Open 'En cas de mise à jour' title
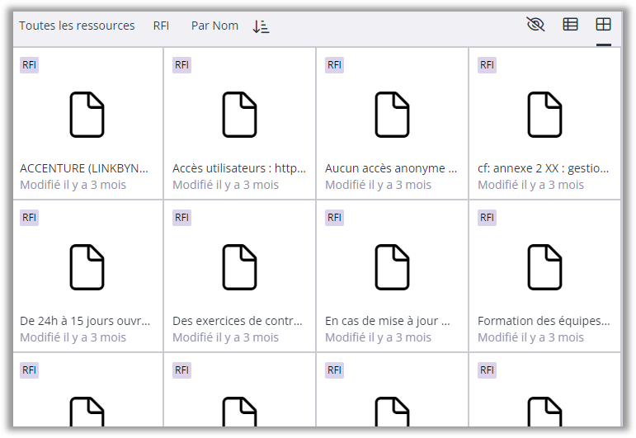 pos(387,321)
